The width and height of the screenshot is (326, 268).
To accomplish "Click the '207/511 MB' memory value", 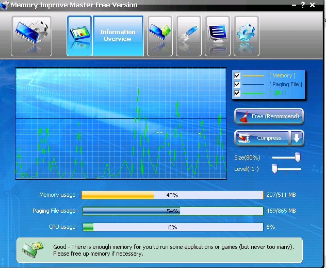I will [x=281, y=195].
